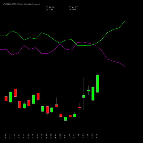
Task: Click the open value O: 7.81
Action: [x=49, y=10]
